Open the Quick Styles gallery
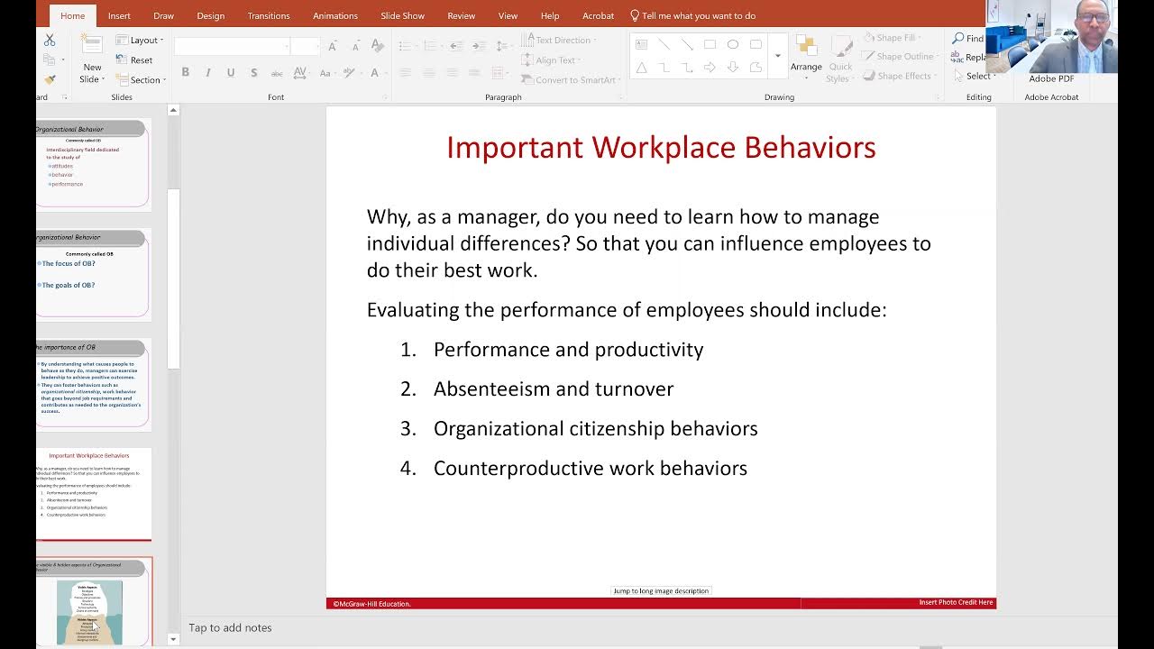Screen dimensions: 1154x649 click(x=840, y=59)
